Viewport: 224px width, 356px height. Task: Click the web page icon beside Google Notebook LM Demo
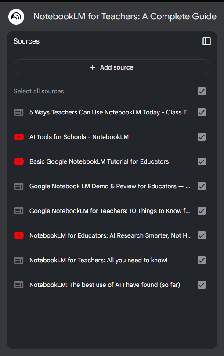coord(19,186)
